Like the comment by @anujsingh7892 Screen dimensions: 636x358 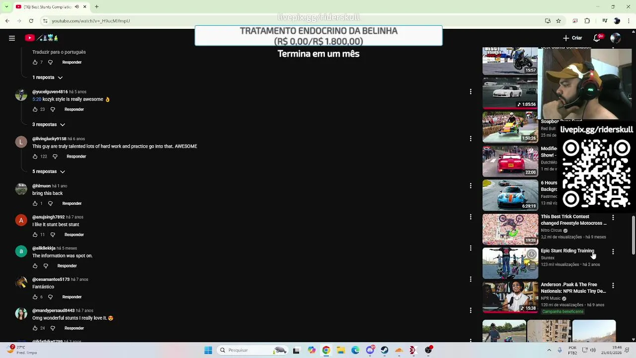point(35,235)
